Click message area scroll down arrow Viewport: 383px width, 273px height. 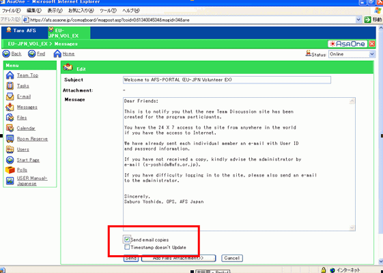[352, 227]
